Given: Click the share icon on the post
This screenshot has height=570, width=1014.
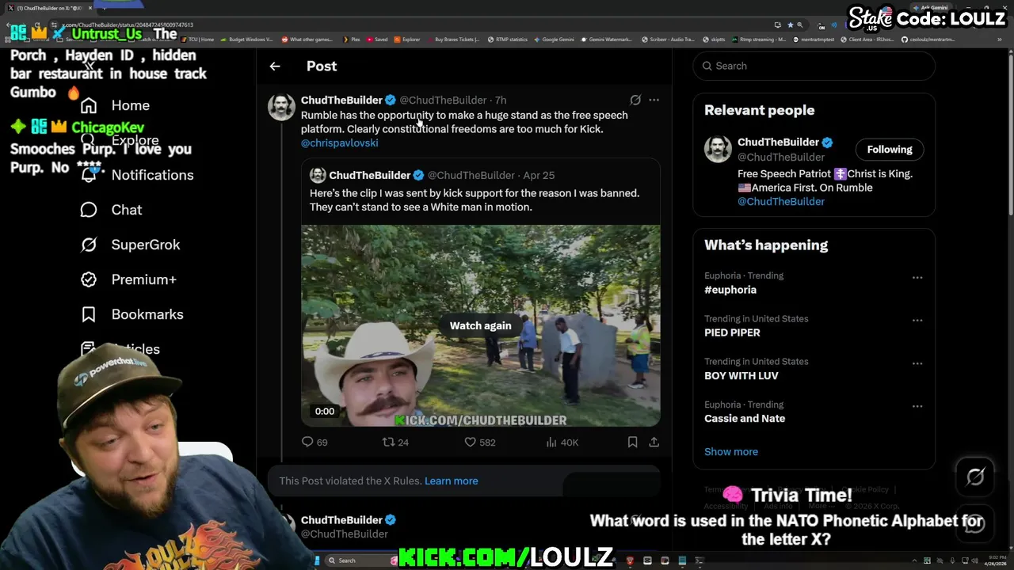Looking at the screenshot, I should pyautogui.click(x=654, y=442).
